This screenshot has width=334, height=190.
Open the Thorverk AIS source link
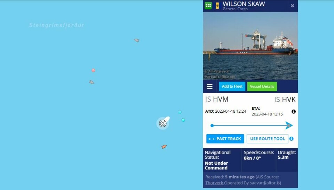coord(214,183)
